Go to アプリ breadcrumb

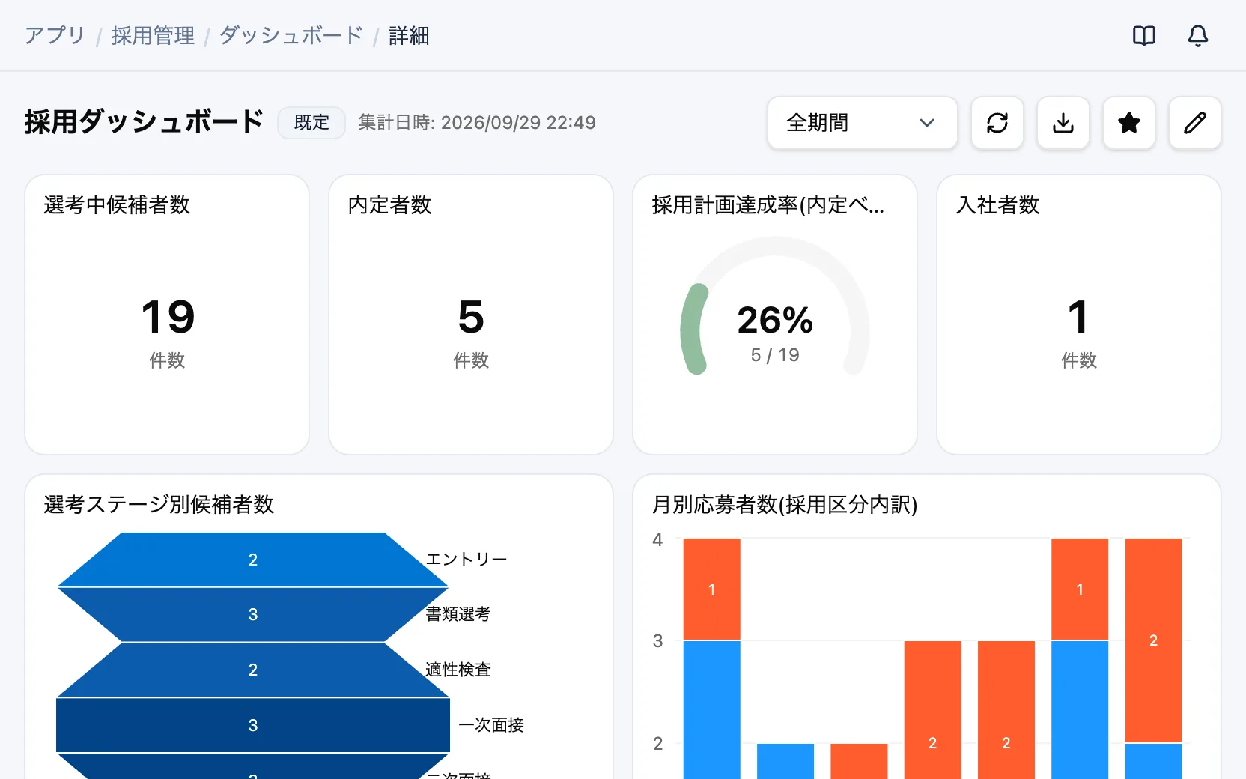coord(55,36)
